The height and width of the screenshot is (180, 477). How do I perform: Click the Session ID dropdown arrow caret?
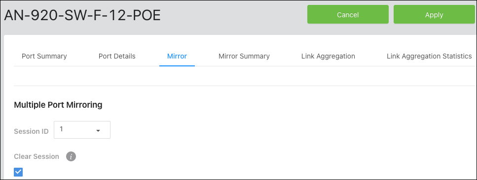pos(98,131)
